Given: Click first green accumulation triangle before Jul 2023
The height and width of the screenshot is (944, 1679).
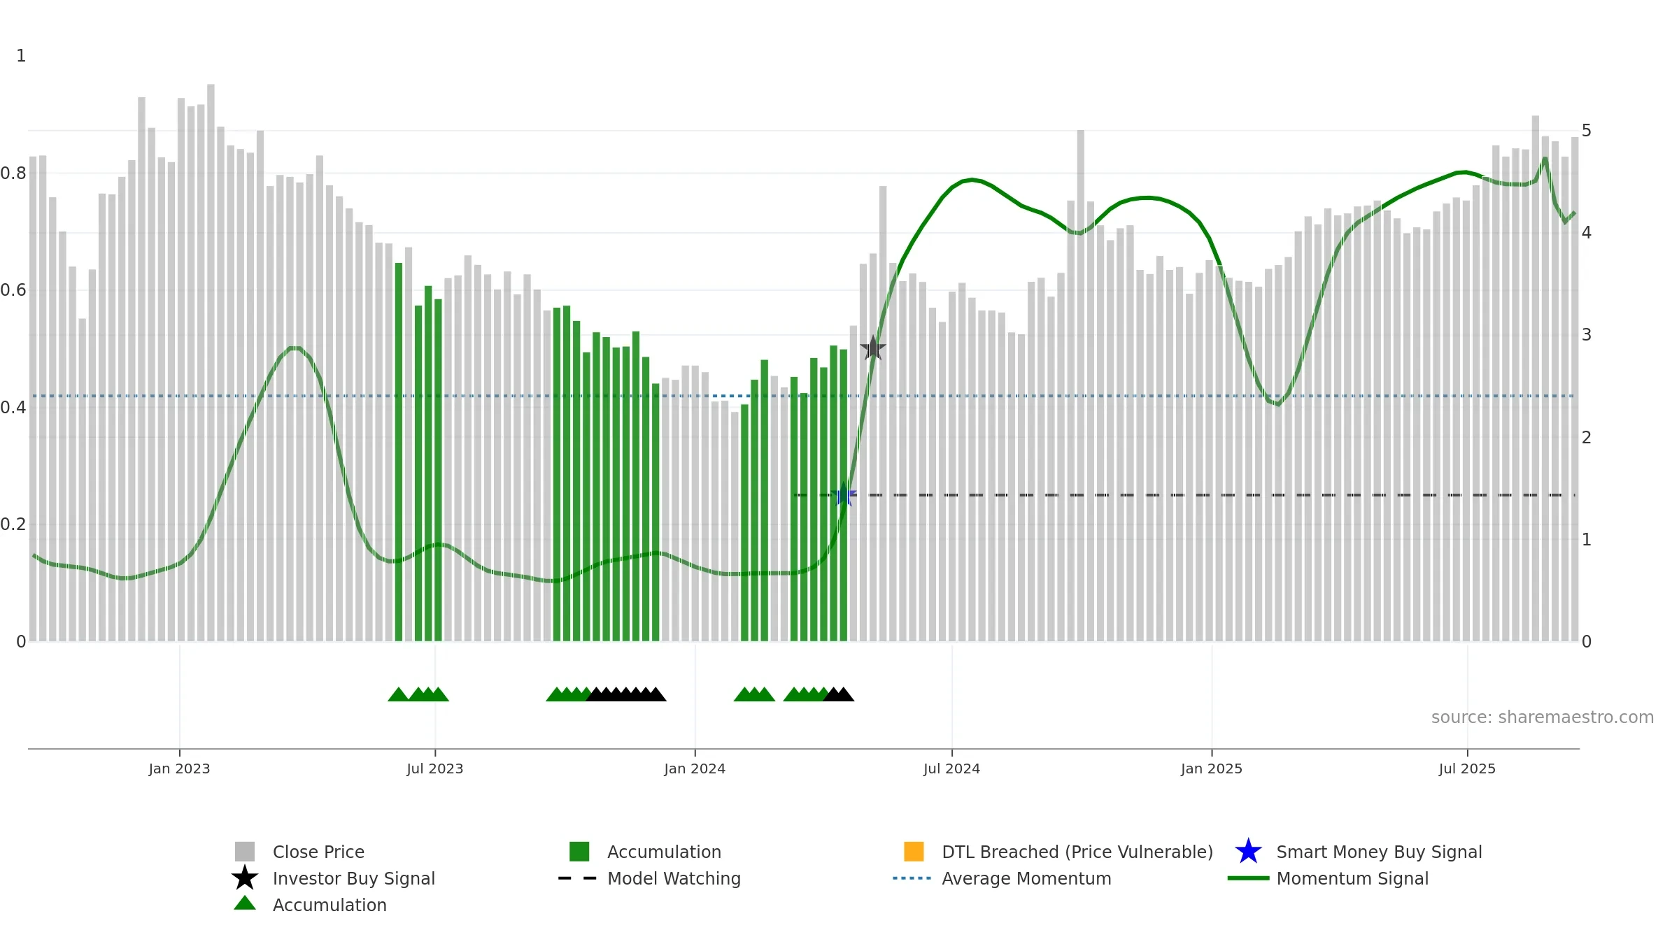Looking at the screenshot, I should (398, 694).
